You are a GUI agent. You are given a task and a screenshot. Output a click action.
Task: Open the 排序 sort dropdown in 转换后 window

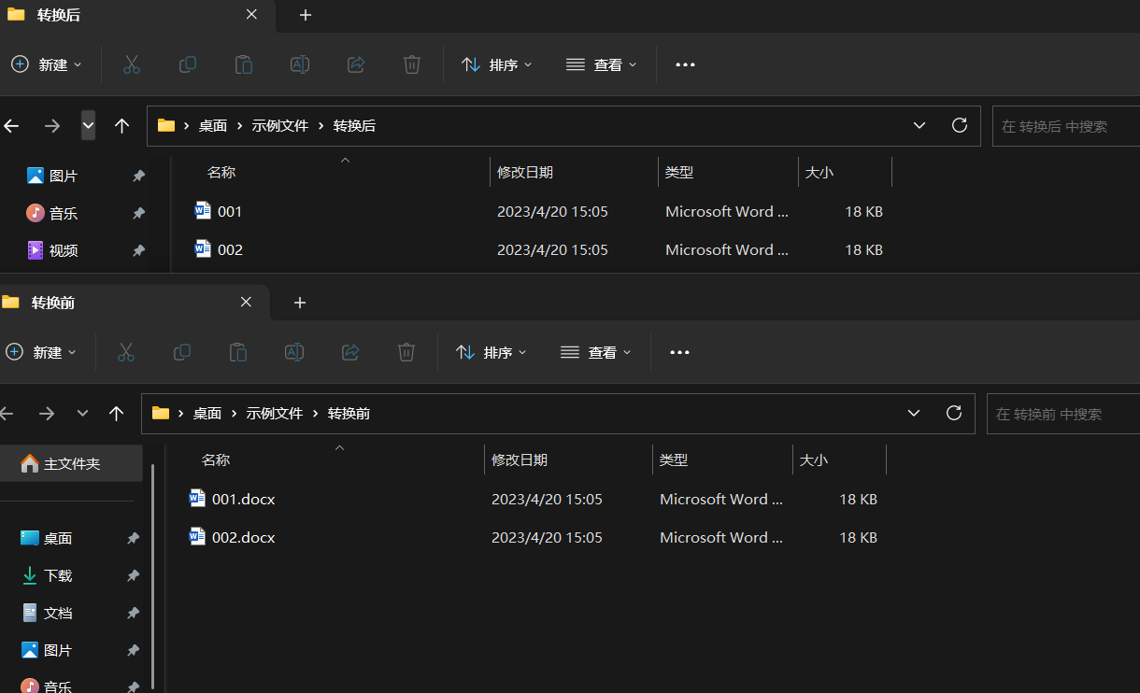[497, 64]
